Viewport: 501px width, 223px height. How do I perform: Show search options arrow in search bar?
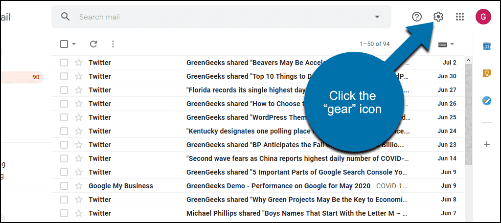[377, 17]
